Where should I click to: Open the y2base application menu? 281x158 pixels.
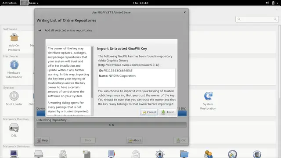[x=29, y=3]
